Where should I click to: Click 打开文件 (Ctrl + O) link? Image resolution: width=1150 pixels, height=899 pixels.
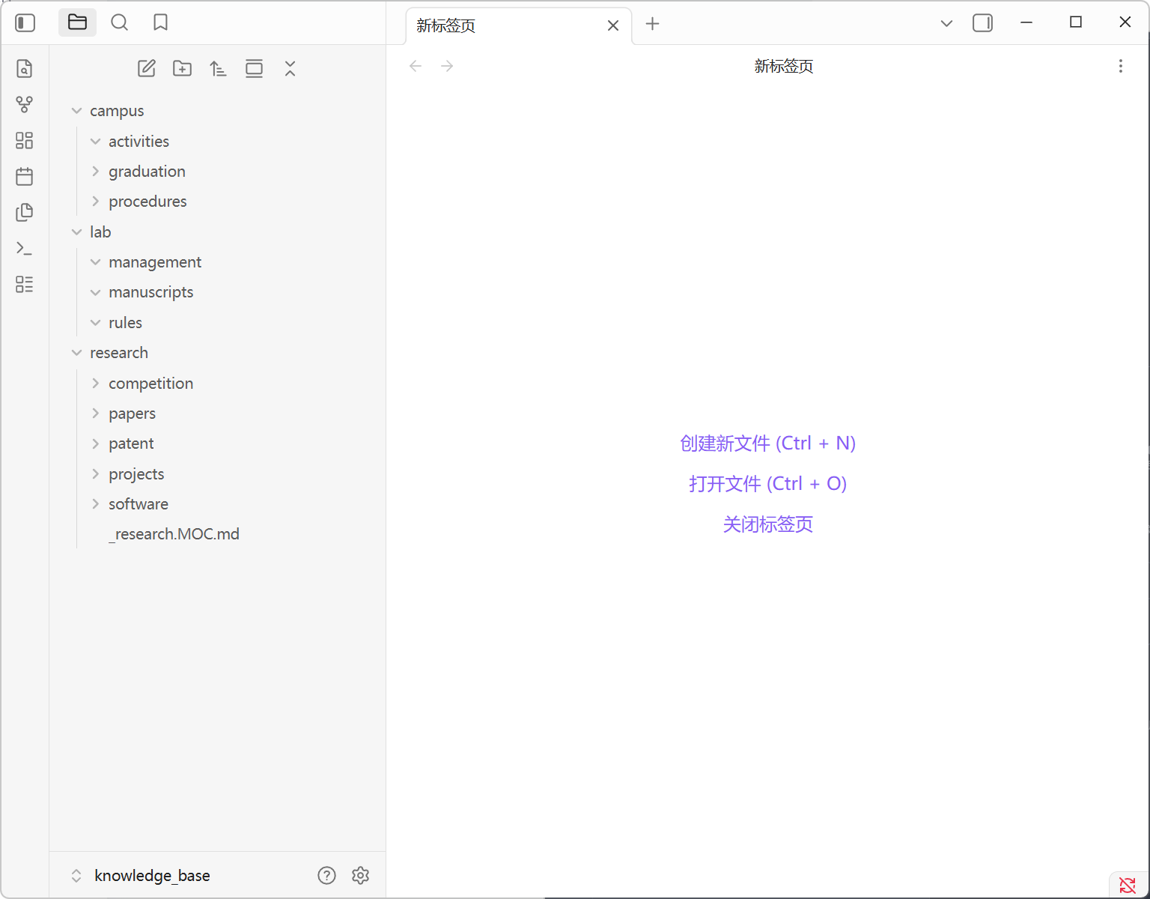pos(767,484)
